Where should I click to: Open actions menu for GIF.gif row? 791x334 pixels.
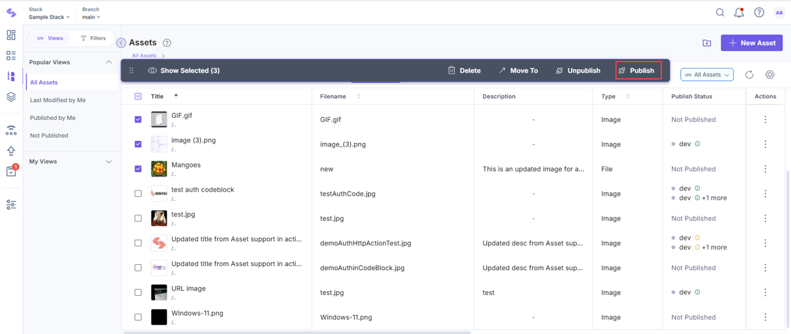765,119
